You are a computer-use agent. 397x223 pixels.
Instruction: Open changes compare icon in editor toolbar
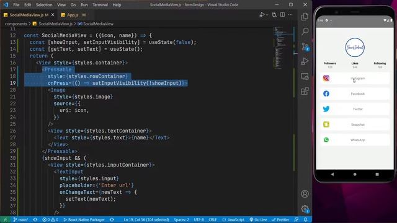[274, 15]
